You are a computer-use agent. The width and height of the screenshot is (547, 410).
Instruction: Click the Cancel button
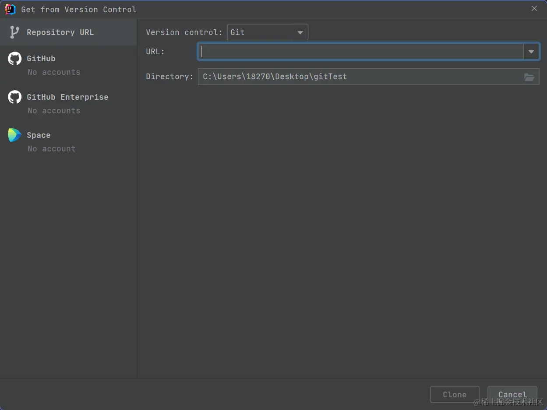[512, 394]
